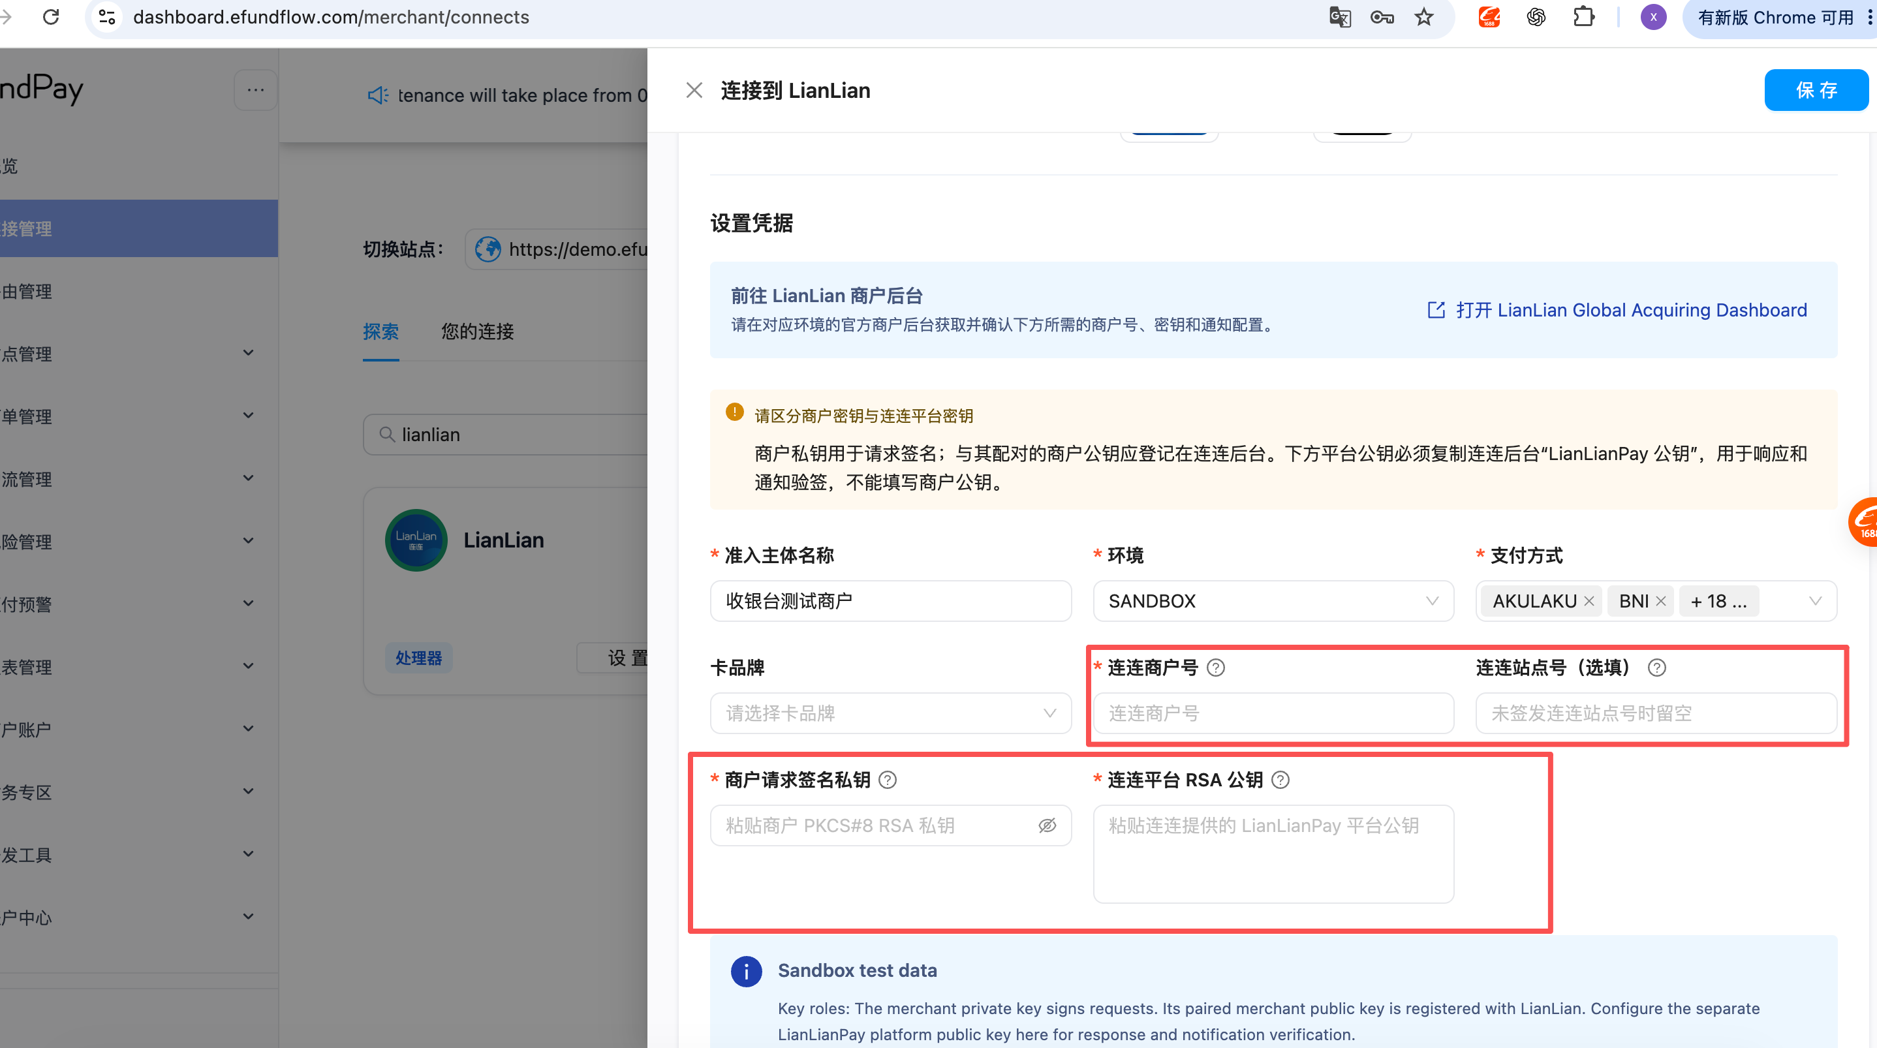Screen dimensions: 1877x1048
Task: Open the purple profile avatar
Action: coord(1652,17)
